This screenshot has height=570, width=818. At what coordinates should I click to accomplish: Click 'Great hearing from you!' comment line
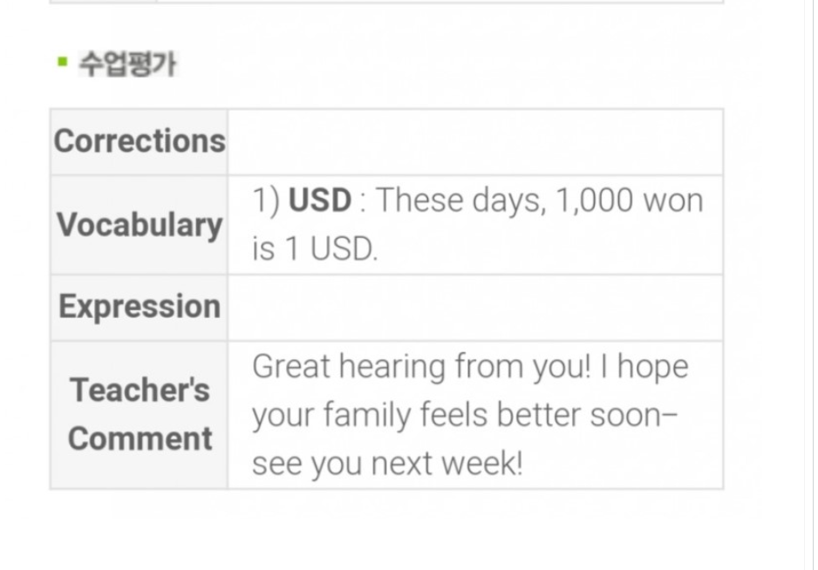421,367
